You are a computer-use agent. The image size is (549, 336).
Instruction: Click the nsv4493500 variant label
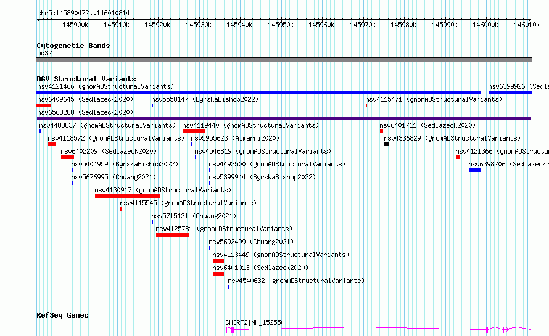pyautogui.click(x=277, y=164)
